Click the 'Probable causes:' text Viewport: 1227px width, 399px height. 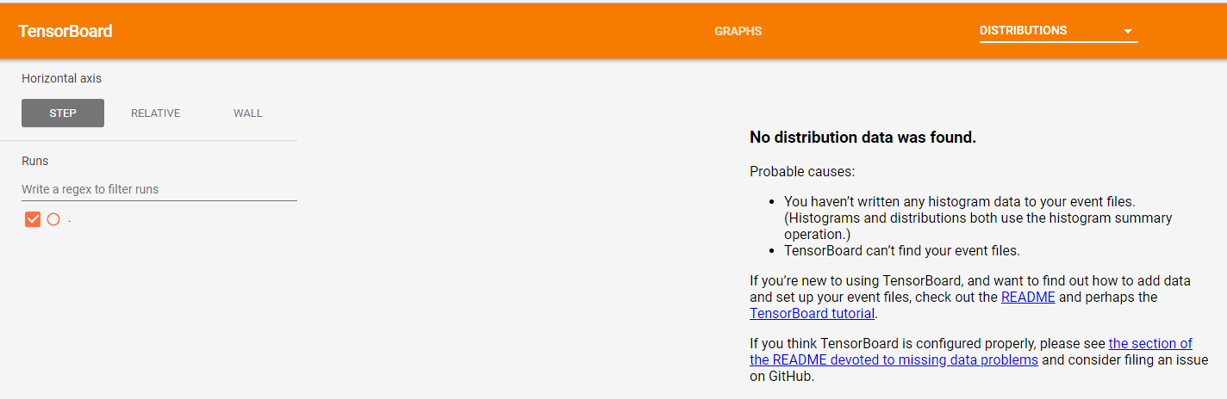802,171
